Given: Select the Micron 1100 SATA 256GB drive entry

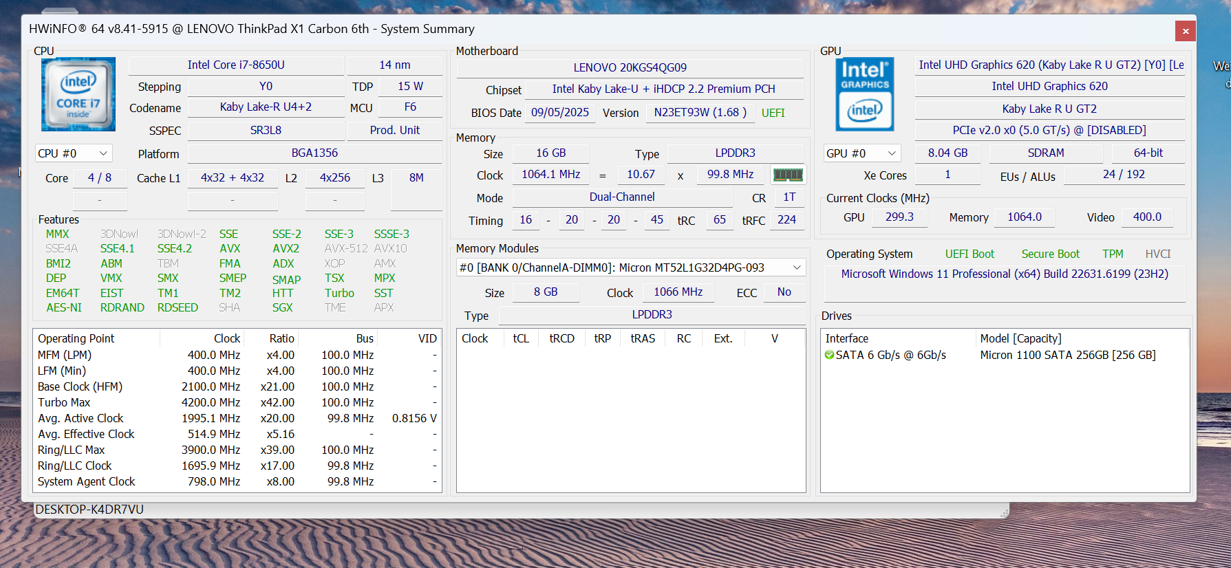Looking at the screenshot, I should [1005, 356].
